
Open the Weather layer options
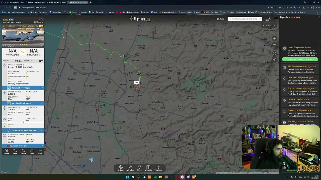click(x=130, y=168)
